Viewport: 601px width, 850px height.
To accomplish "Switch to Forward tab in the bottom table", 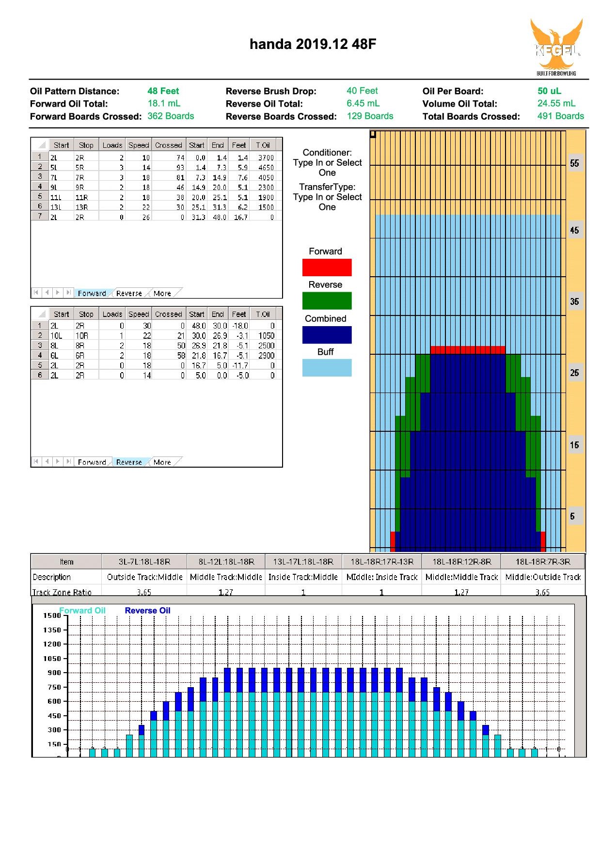I will tap(92, 462).
